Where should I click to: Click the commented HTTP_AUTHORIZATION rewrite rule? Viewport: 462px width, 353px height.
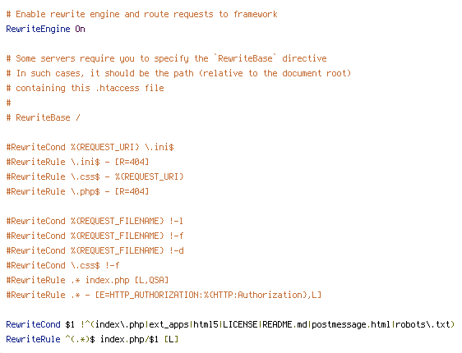pyautogui.click(x=164, y=295)
